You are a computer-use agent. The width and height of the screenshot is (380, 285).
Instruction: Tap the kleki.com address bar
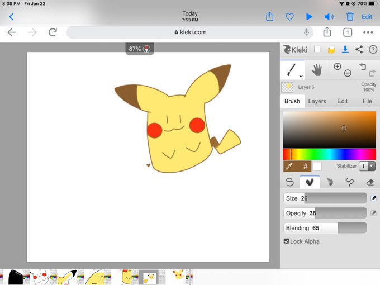[190, 32]
